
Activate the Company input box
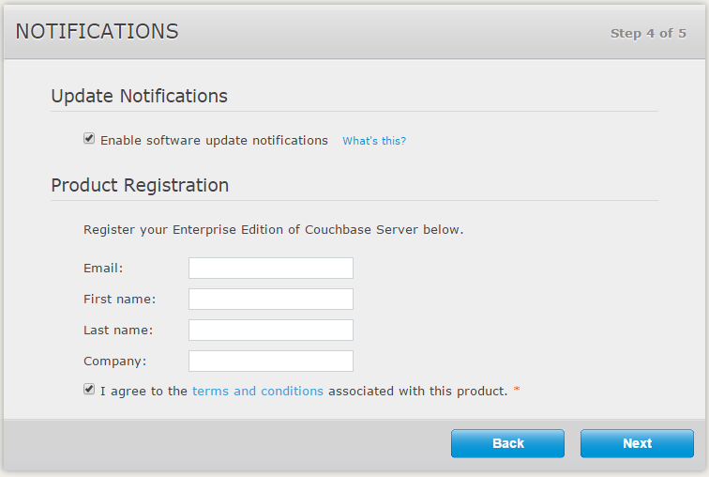click(271, 362)
